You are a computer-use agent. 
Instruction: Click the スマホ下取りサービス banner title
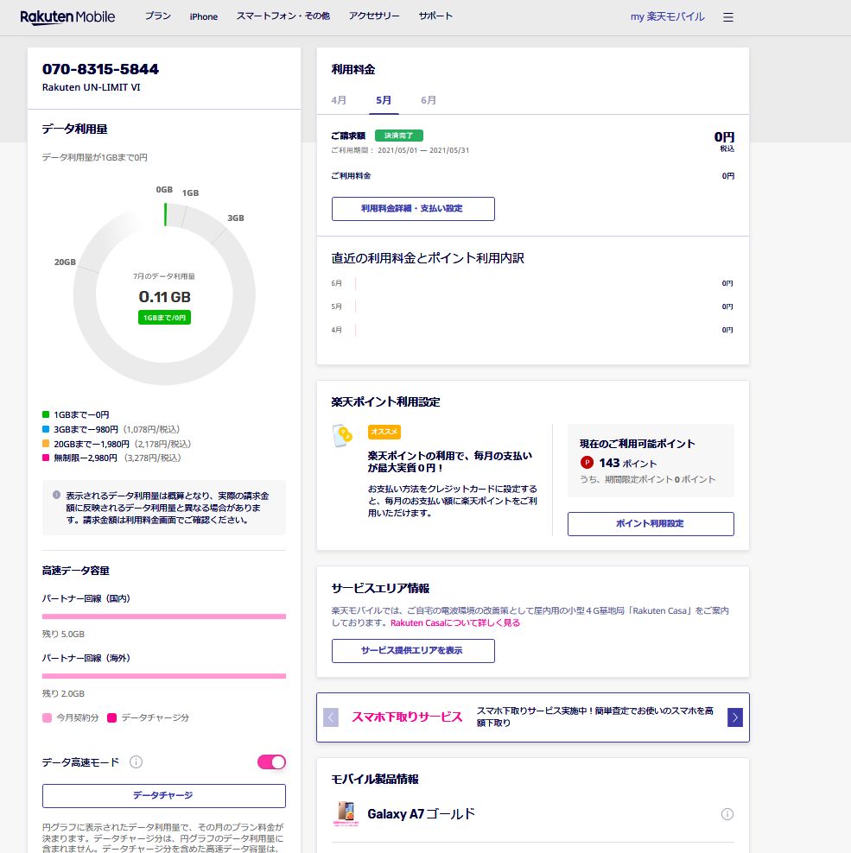pyautogui.click(x=407, y=717)
